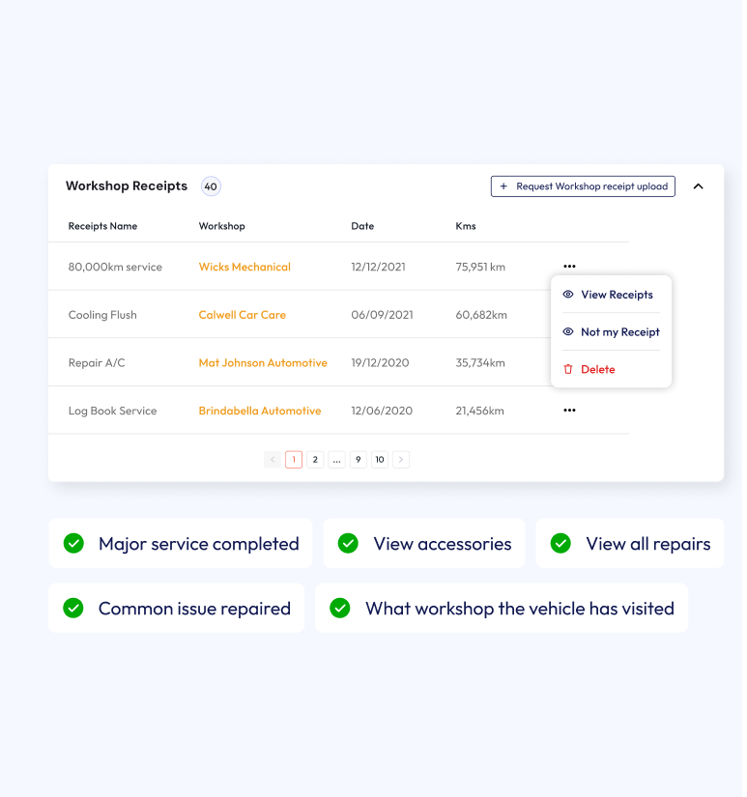Click green checkmark beside View all repairs
The height and width of the screenshot is (797, 747).
click(560, 544)
